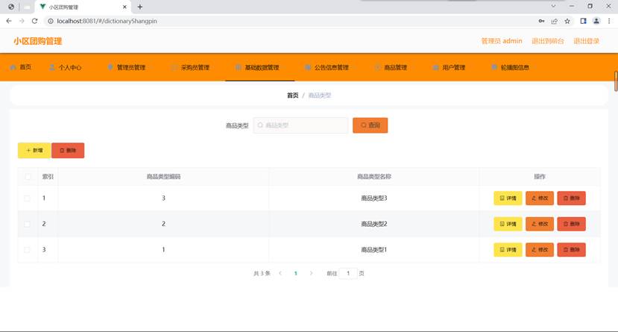Open Chrome three-dot menu
The height and width of the screenshot is (332, 618).
pos(609,21)
